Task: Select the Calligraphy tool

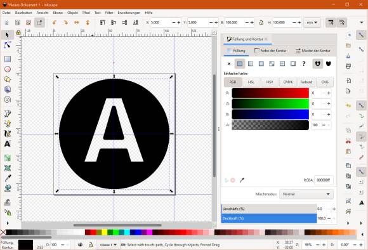Action: [8, 134]
